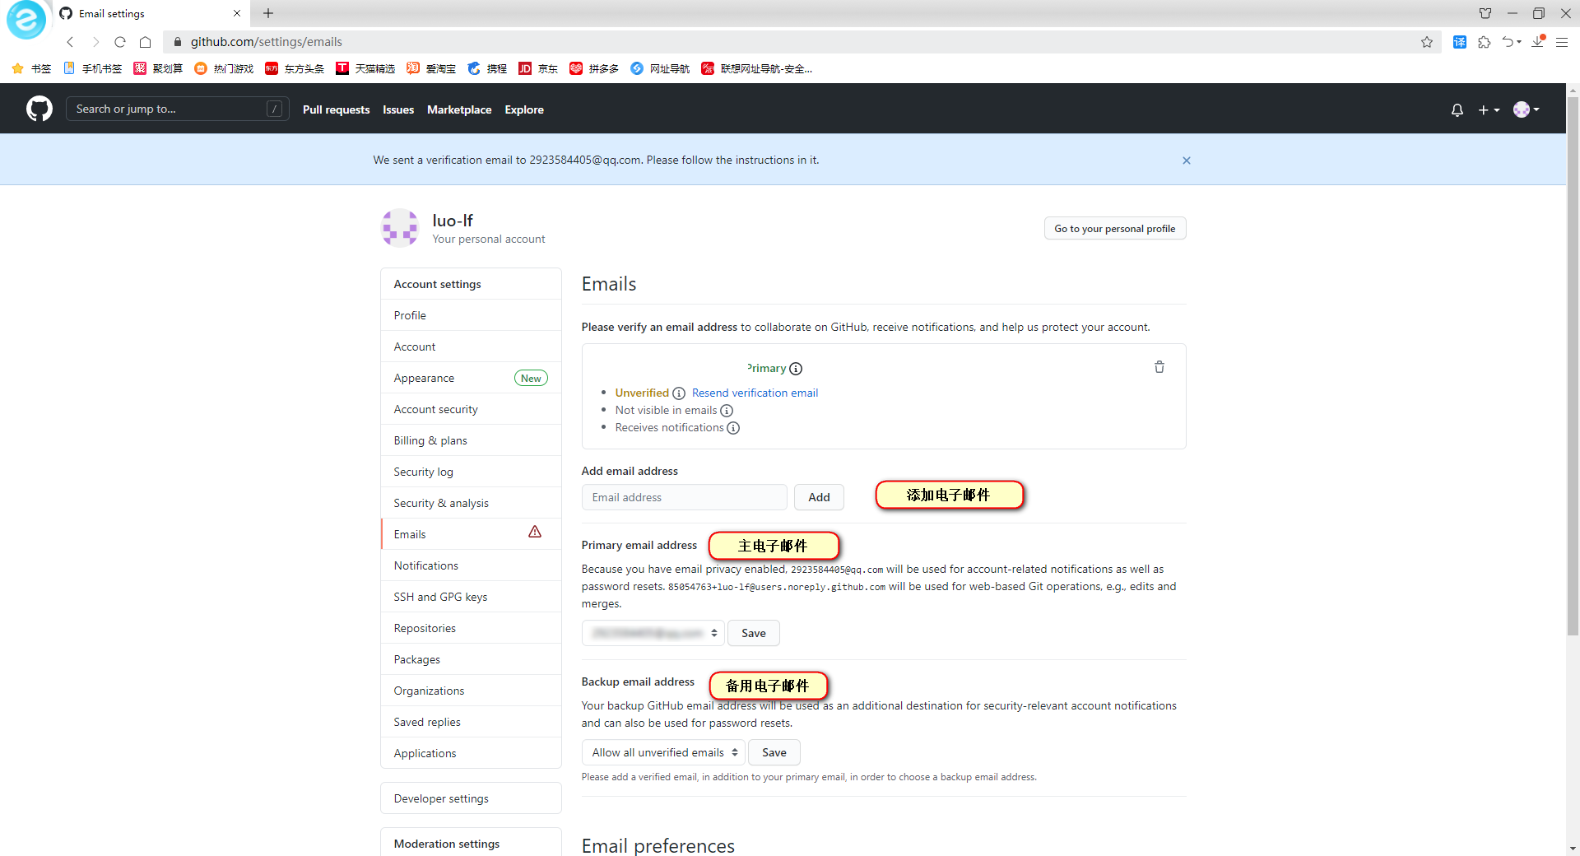Open SSH and GPG keys settings
The width and height of the screenshot is (1580, 856).
point(471,597)
